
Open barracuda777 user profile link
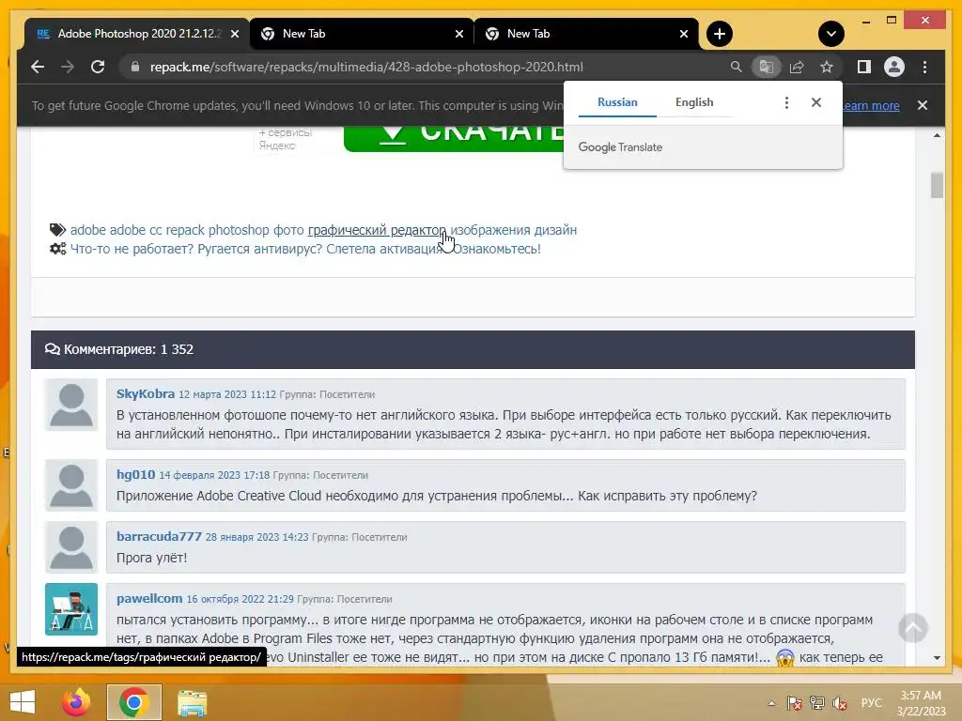click(159, 536)
